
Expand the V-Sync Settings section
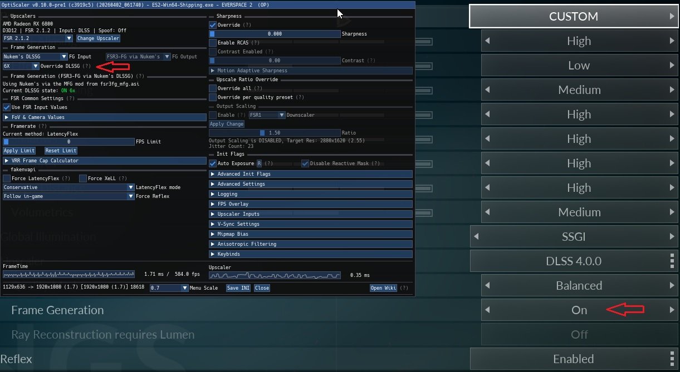(311, 224)
